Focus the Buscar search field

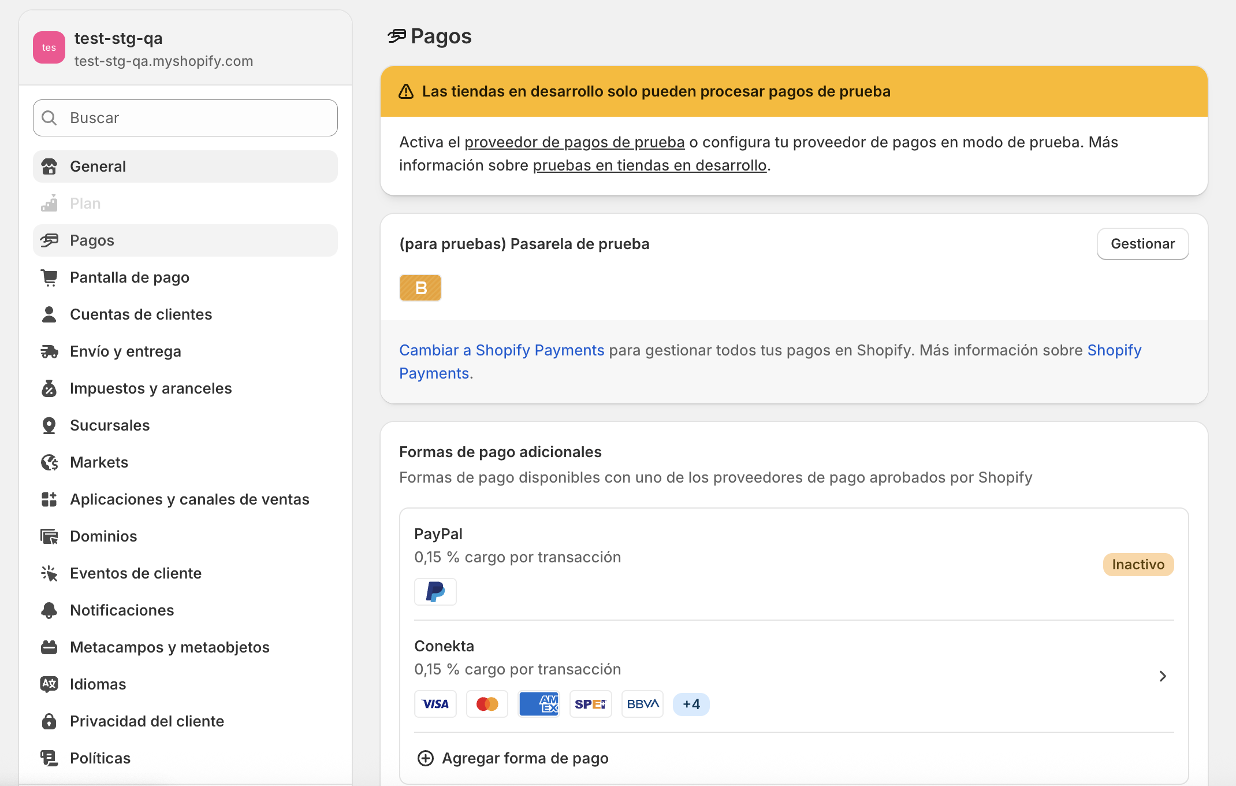tap(185, 118)
